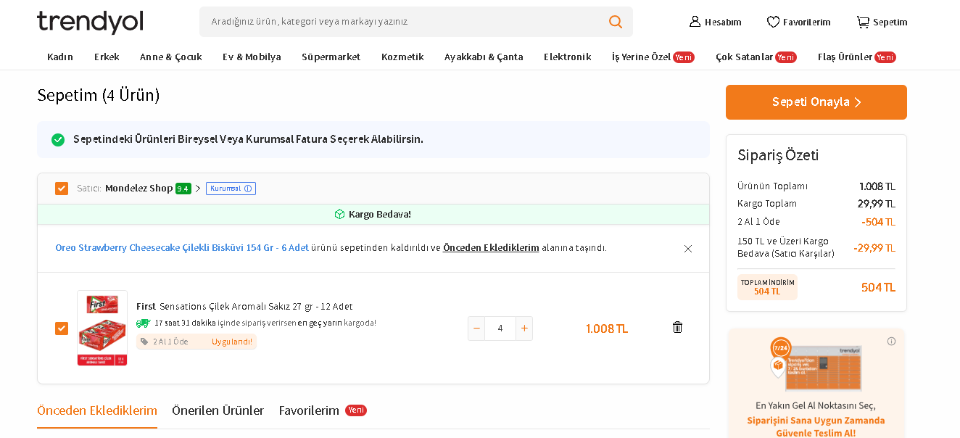Click the search magnifier icon
The height and width of the screenshot is (438, 960).
click(x=616, y=22)
